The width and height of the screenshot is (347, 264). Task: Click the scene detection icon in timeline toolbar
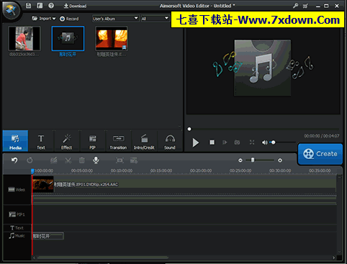134,160
